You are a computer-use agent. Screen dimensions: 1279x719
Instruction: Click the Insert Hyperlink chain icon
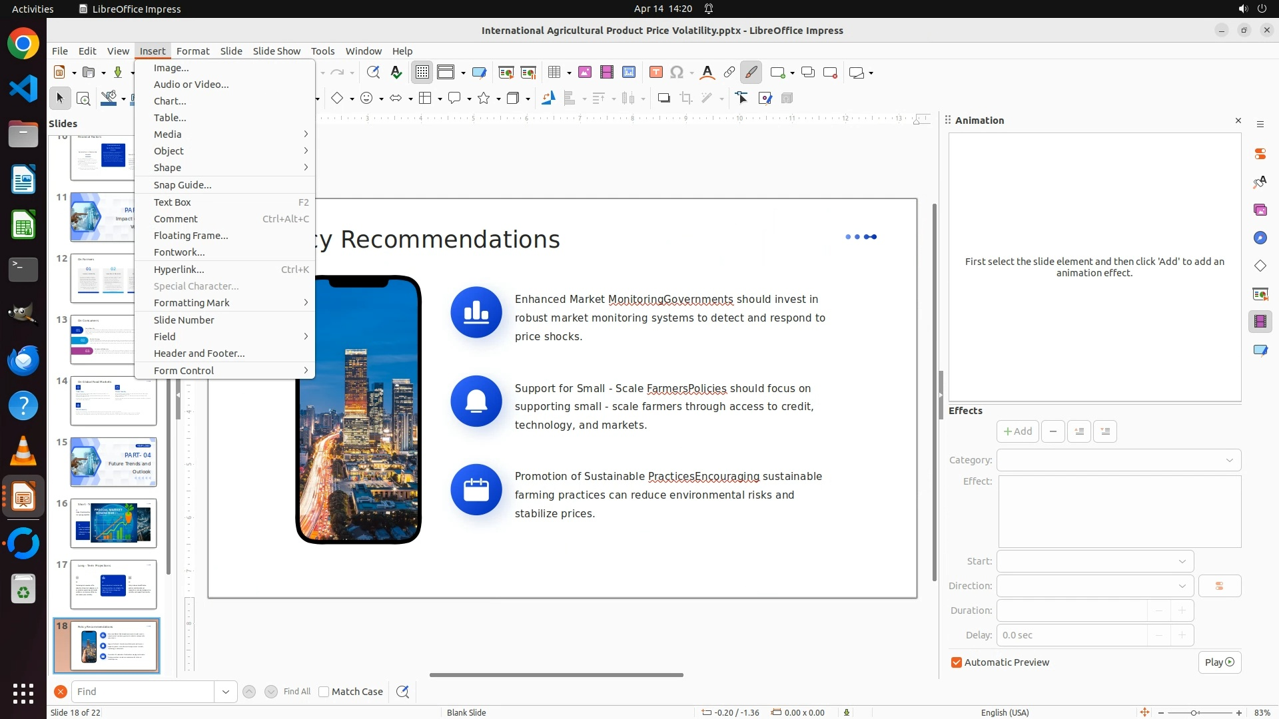729,73
